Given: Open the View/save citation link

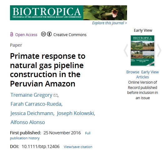Looking at the screenshot, I should (x=78, y=147).
